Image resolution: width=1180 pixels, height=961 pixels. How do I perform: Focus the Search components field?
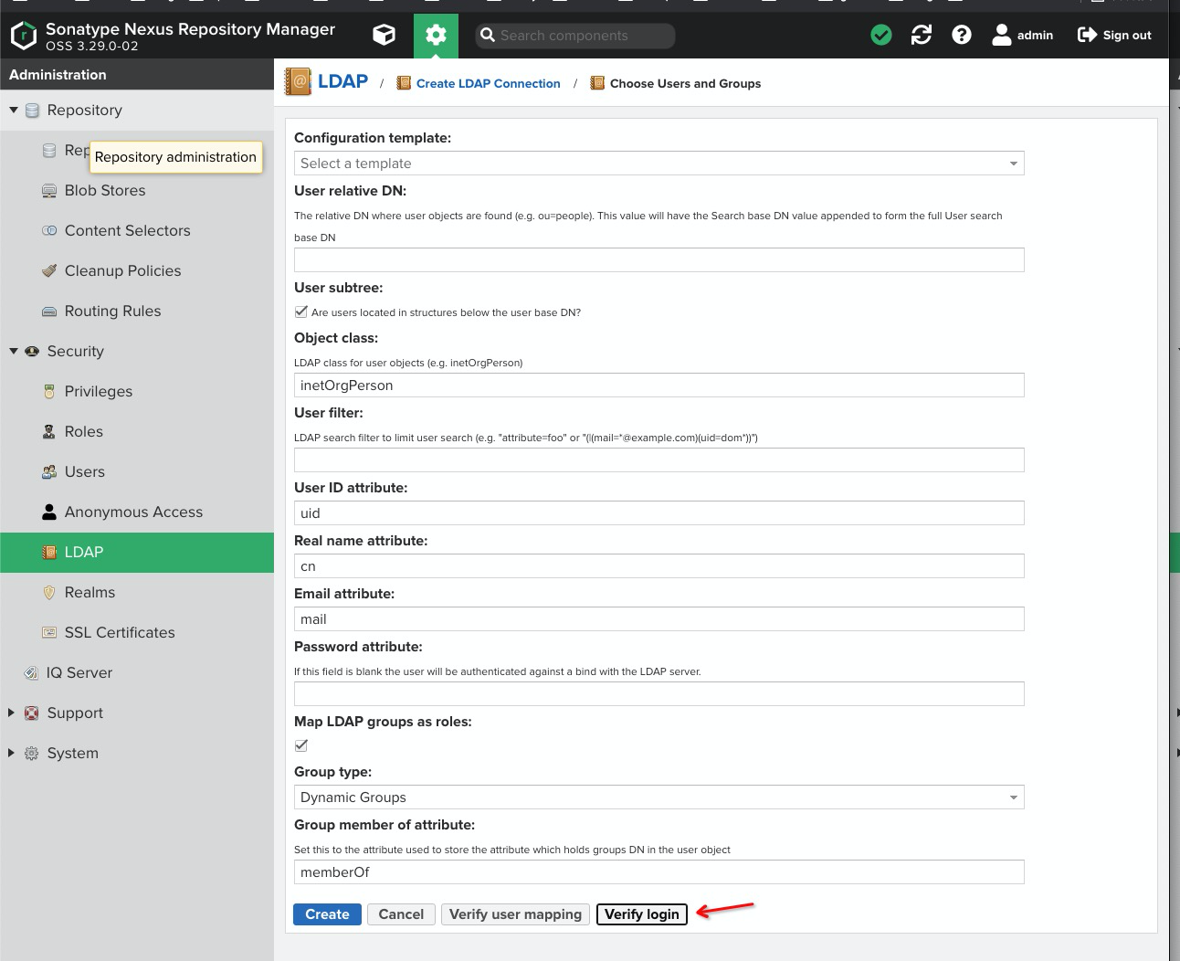pyautogui.click(x=575, y=36)
